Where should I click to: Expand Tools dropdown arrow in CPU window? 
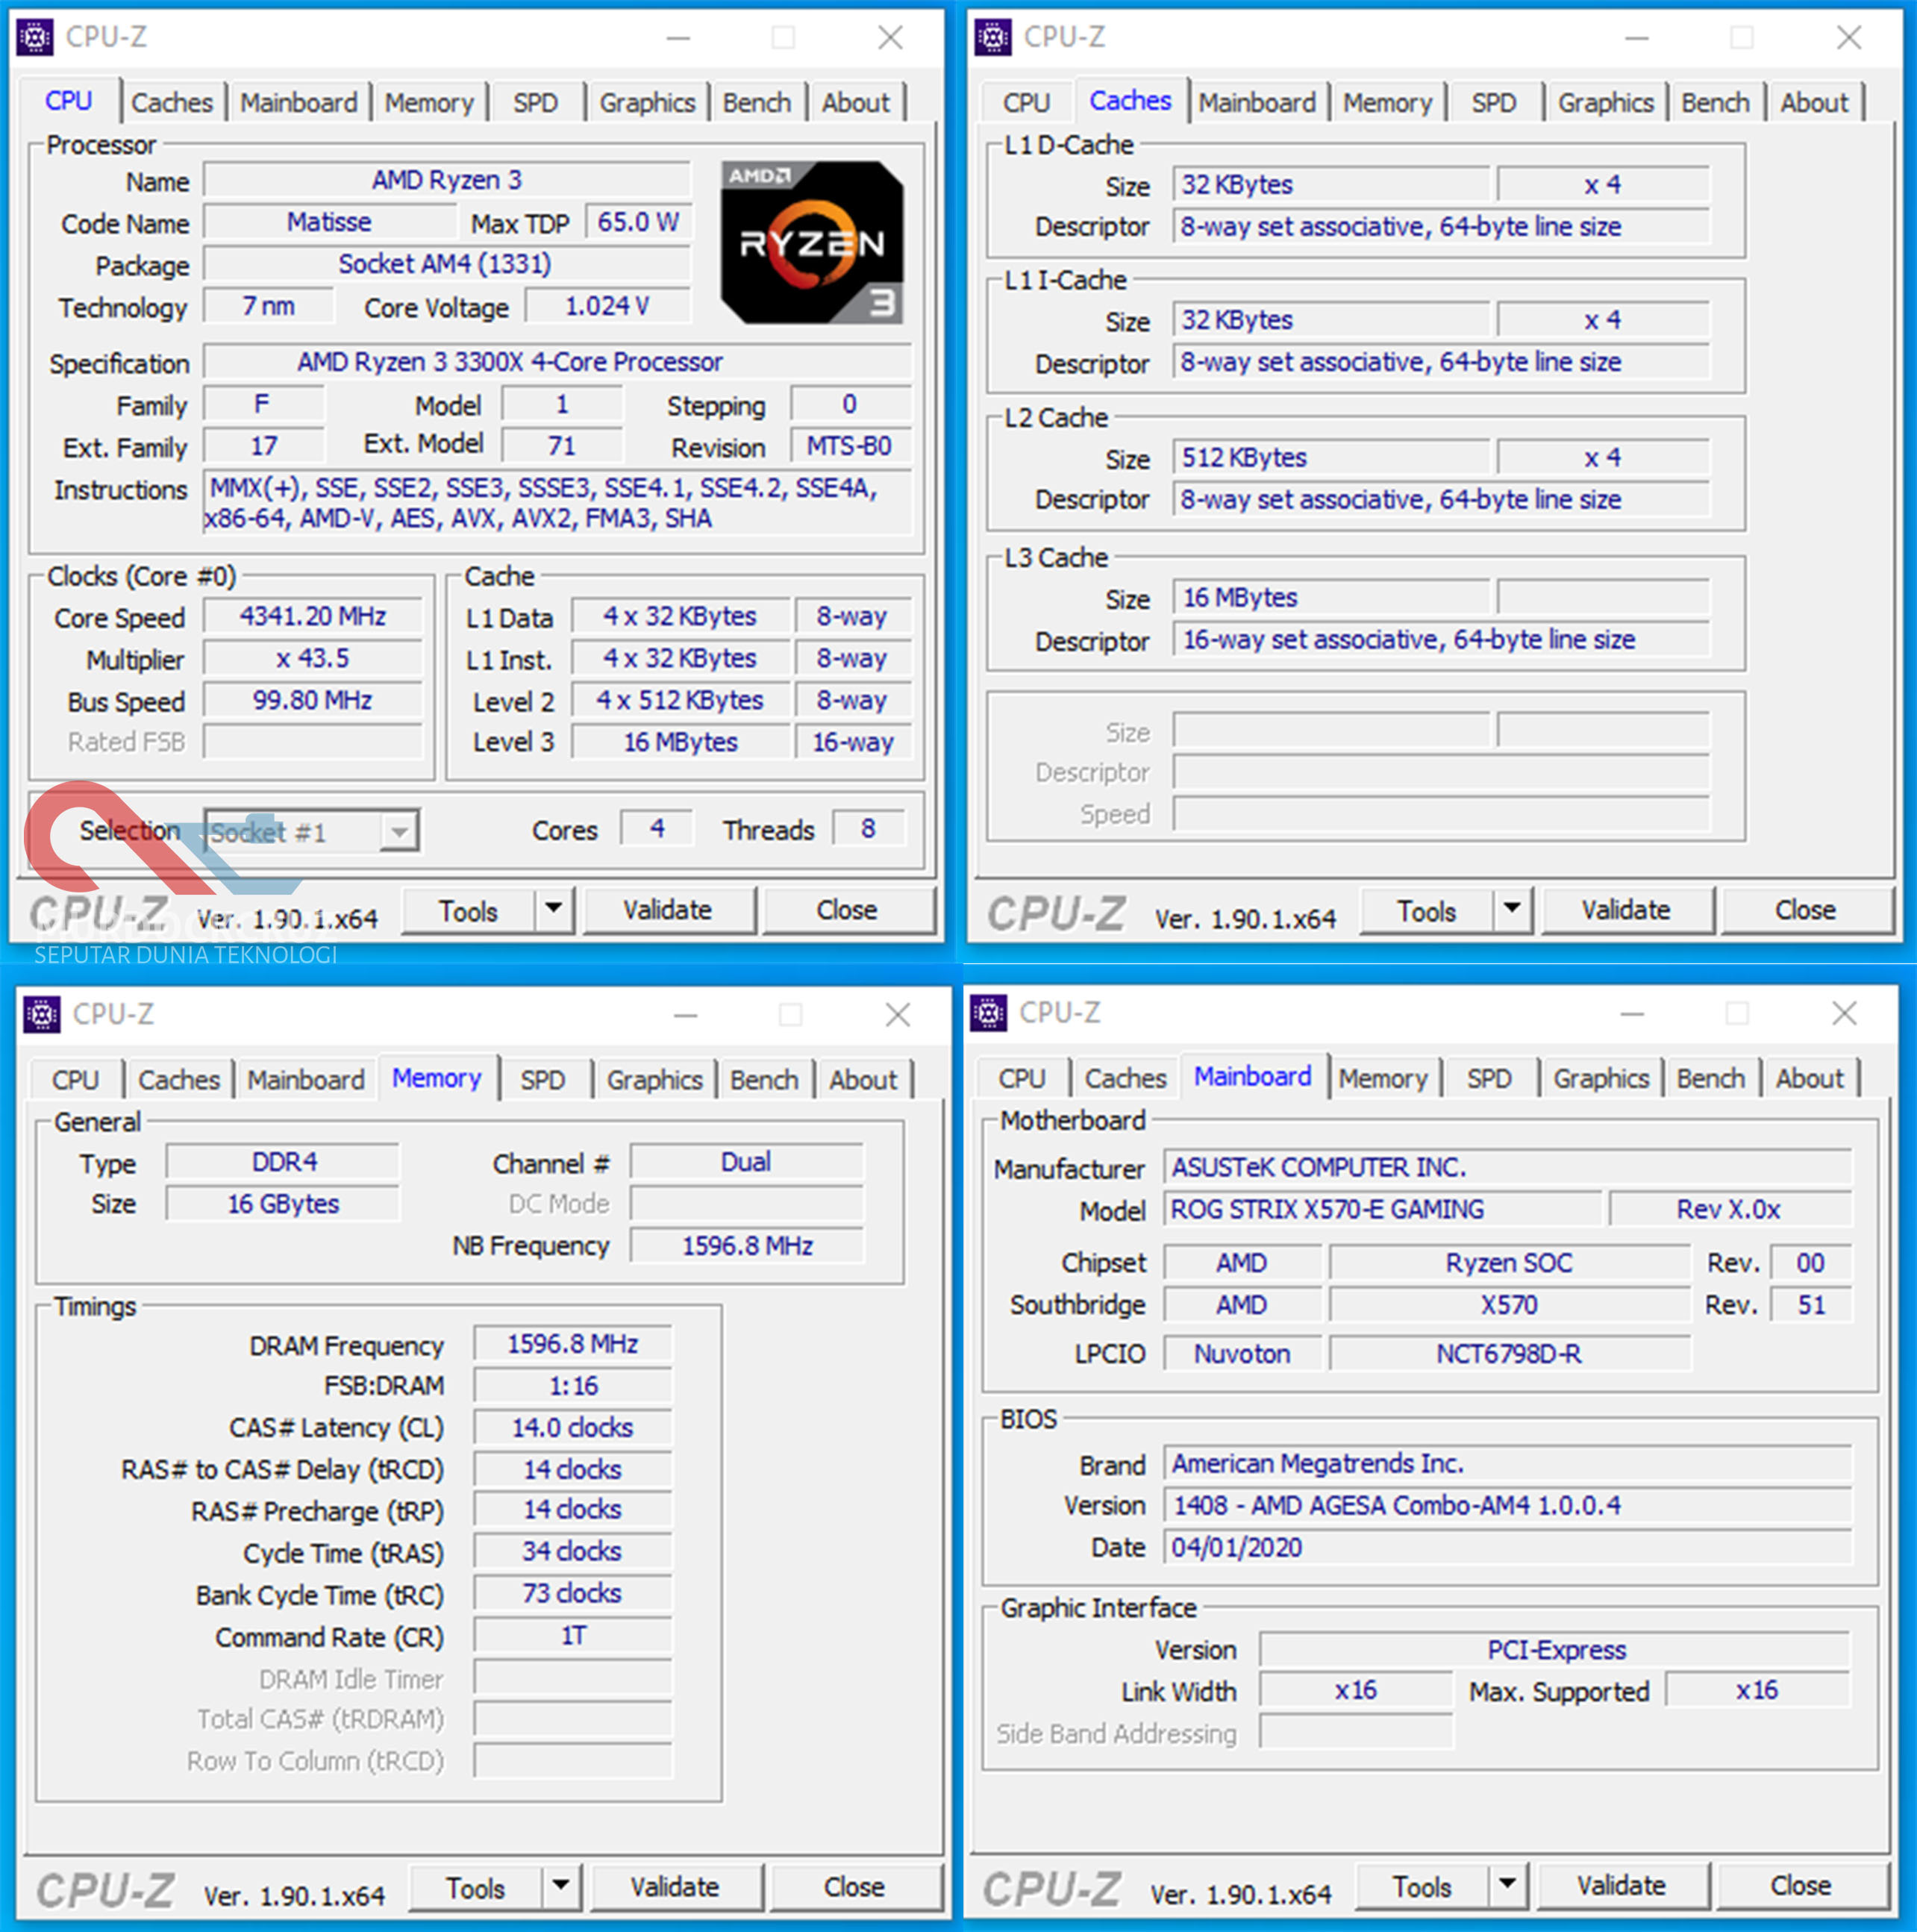pyautogui.click(x=554, y=910)
